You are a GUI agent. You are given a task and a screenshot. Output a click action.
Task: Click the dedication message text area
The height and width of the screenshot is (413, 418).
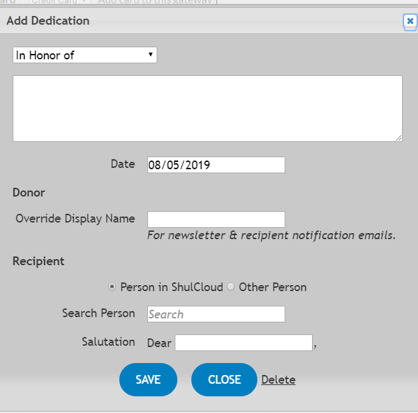coord(207,108)
